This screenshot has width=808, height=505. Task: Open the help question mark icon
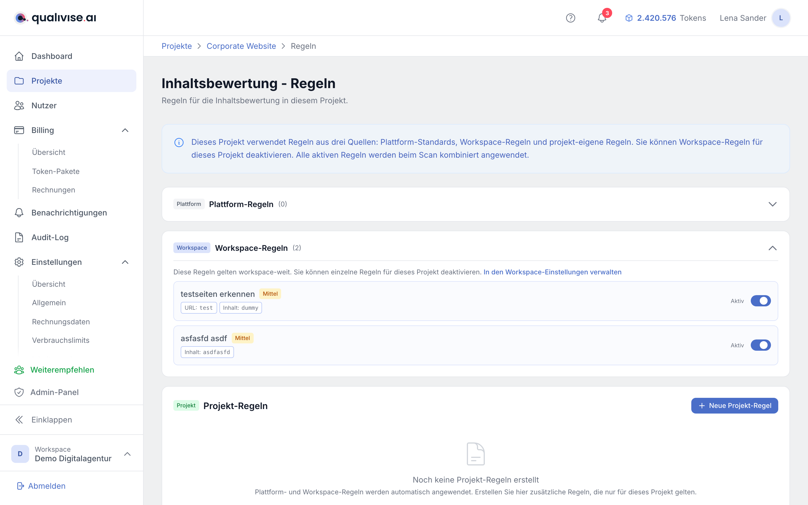pos(570,18)
